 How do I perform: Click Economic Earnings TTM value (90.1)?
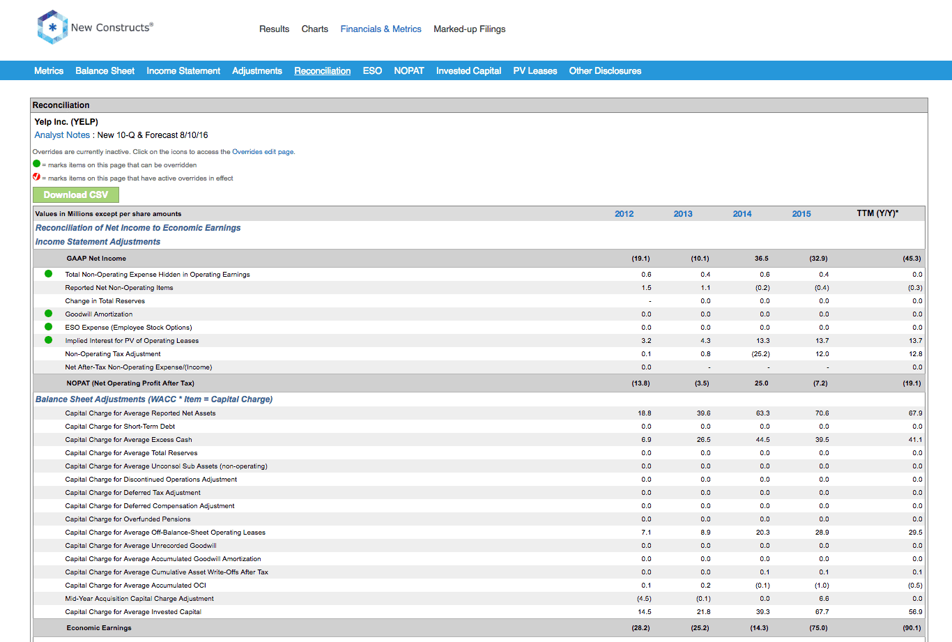912,628
